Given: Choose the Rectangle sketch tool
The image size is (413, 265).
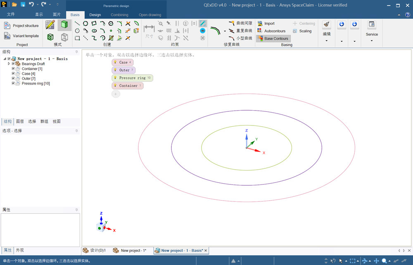Looking at the screenshot, I should pyautogui.click(x=77, y=38).
